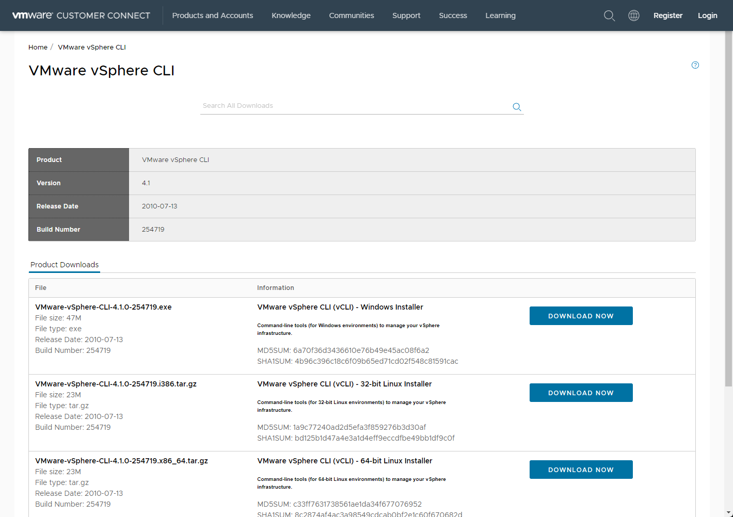The width and height of the screenshot is (733, 517).
Task: Open the Learning menu
Action: [x=500, y=15]
